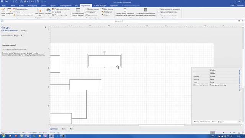Open Операции dropdown
Viewport: 245px width, 138px height.
coord(91,12)
